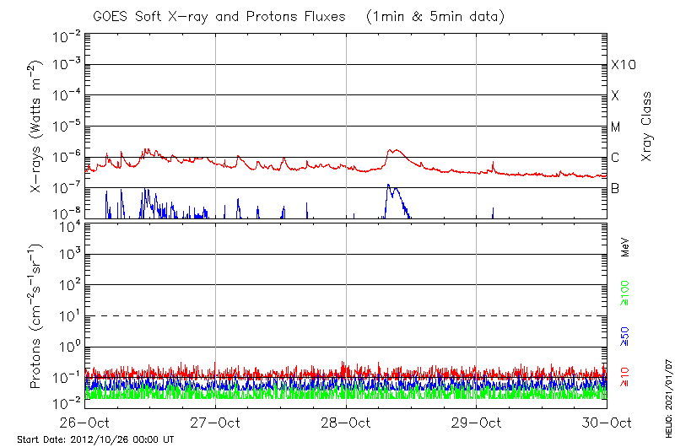Click the blue ≥50 MeV legend label
Screen dimensions: 675x447
(625, 335)
